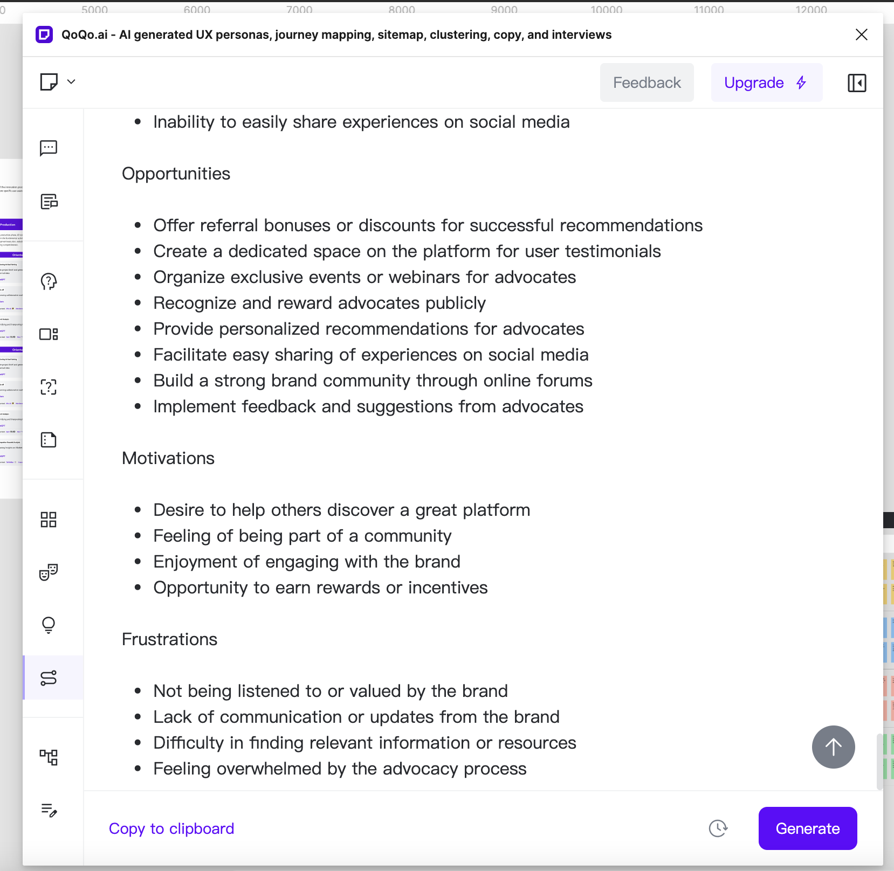Open the generation history clock icon

[x=718, y=828]
